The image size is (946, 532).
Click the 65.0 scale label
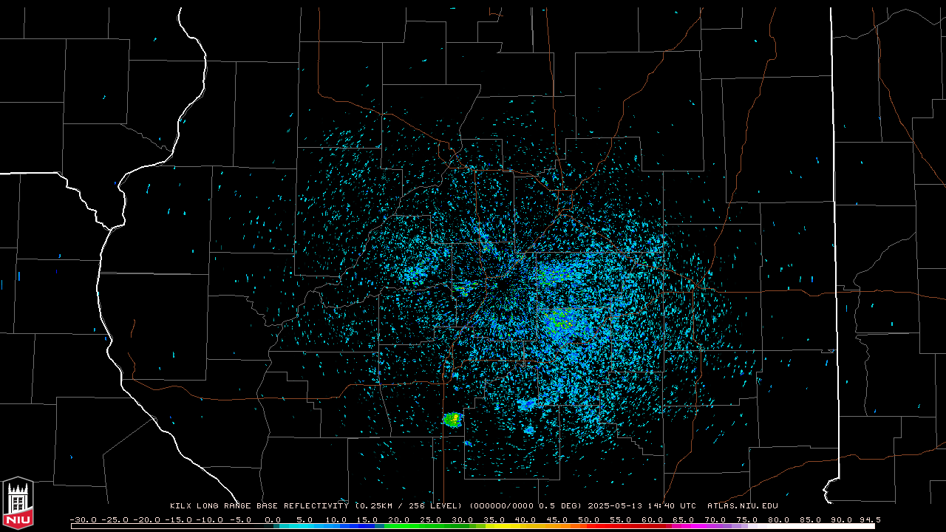pos(684,519)
